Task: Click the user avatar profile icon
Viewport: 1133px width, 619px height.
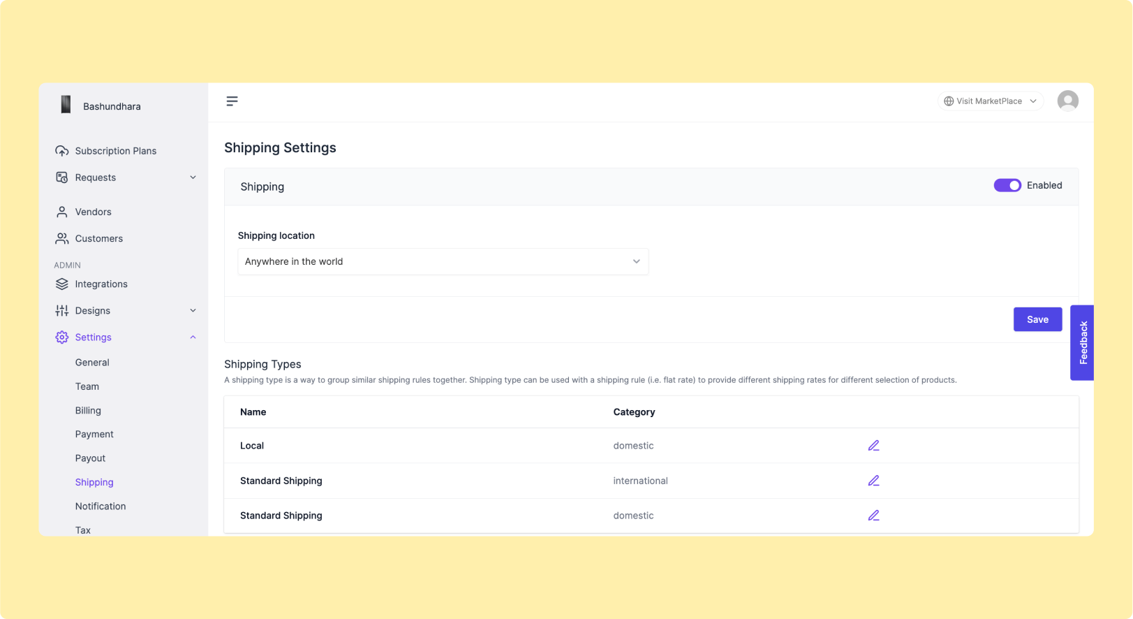Action: point(1067,101)
